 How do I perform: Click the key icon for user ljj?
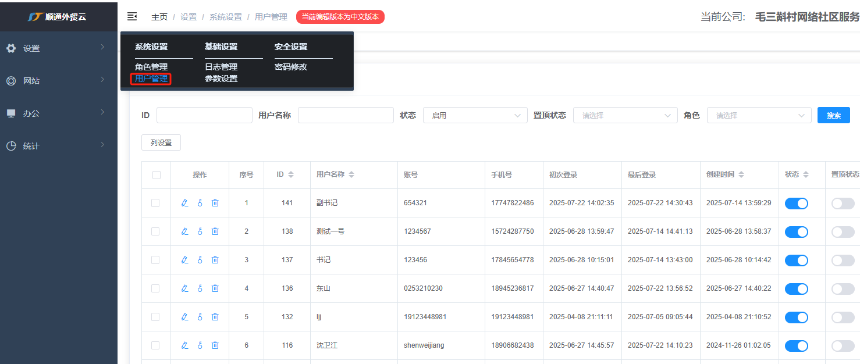click(x=200, y=317)
